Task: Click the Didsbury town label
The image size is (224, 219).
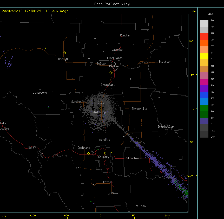Action: (x=100, y=112)
